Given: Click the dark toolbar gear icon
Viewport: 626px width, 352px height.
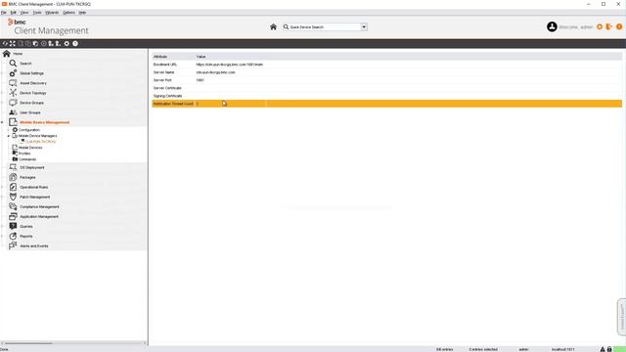Looking at the screenshot, I should (67, 43).
